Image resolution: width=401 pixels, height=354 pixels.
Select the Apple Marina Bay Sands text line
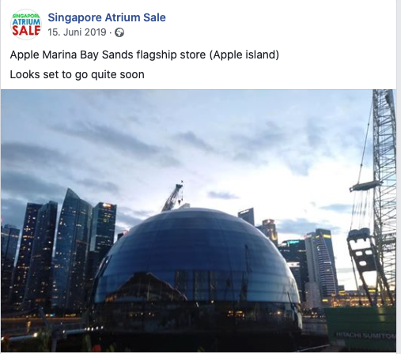145,55
